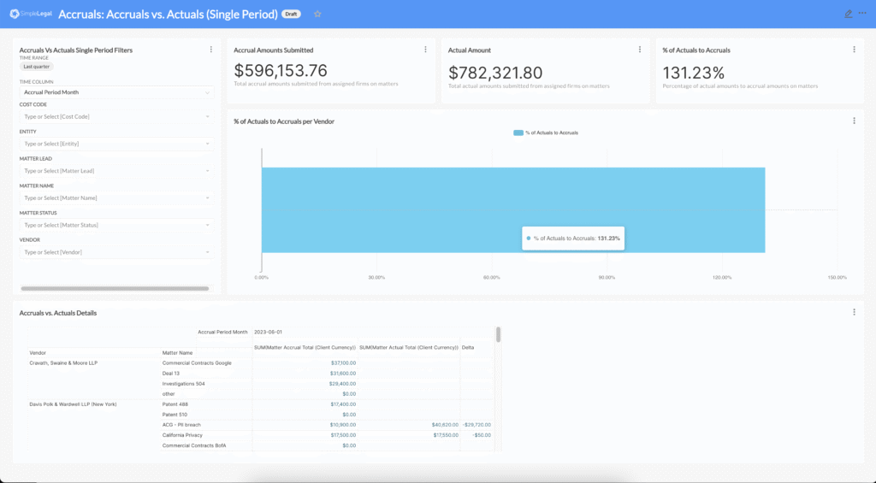The height and width of the screenshot is (483, 876).
Task: Favorite the dashboard with the star icon
Action: (317, 14)
